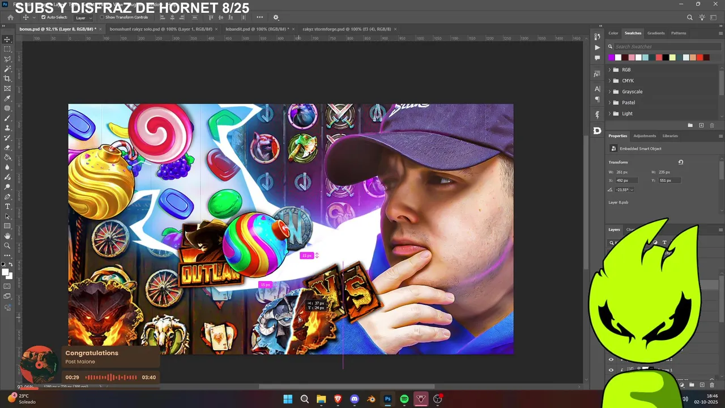Open the Styles fx panel icon
725x408 pixels.
click(x=597, y=74)
